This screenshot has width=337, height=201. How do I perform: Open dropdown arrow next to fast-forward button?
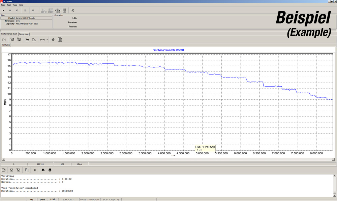(x=38, y=10)
